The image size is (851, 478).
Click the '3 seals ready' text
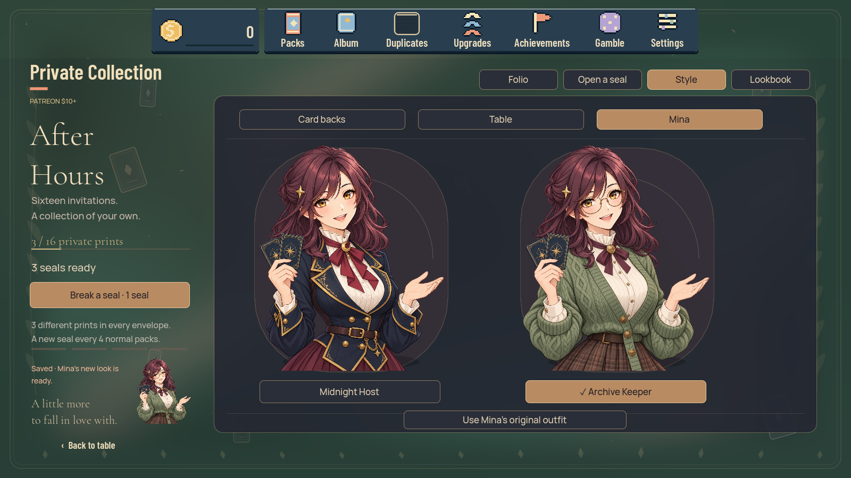pos(64,268)
